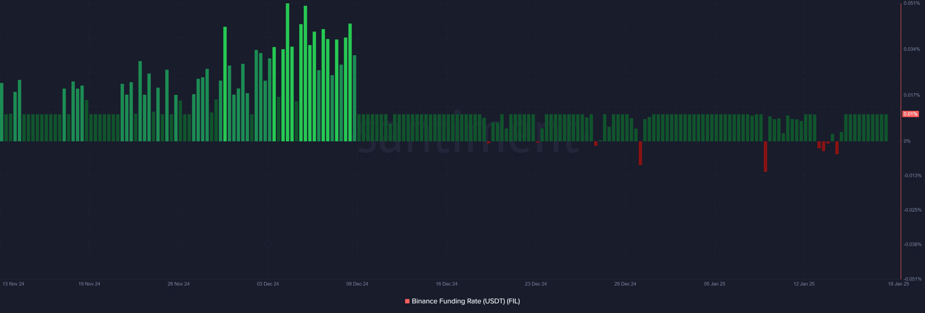Image resolution: width=925 pixels, height=313 pixels.
Task: Click the red 0.01% current value badge
Action: [910, 114]
